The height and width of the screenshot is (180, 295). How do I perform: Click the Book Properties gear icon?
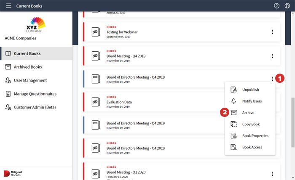point(234,136)
